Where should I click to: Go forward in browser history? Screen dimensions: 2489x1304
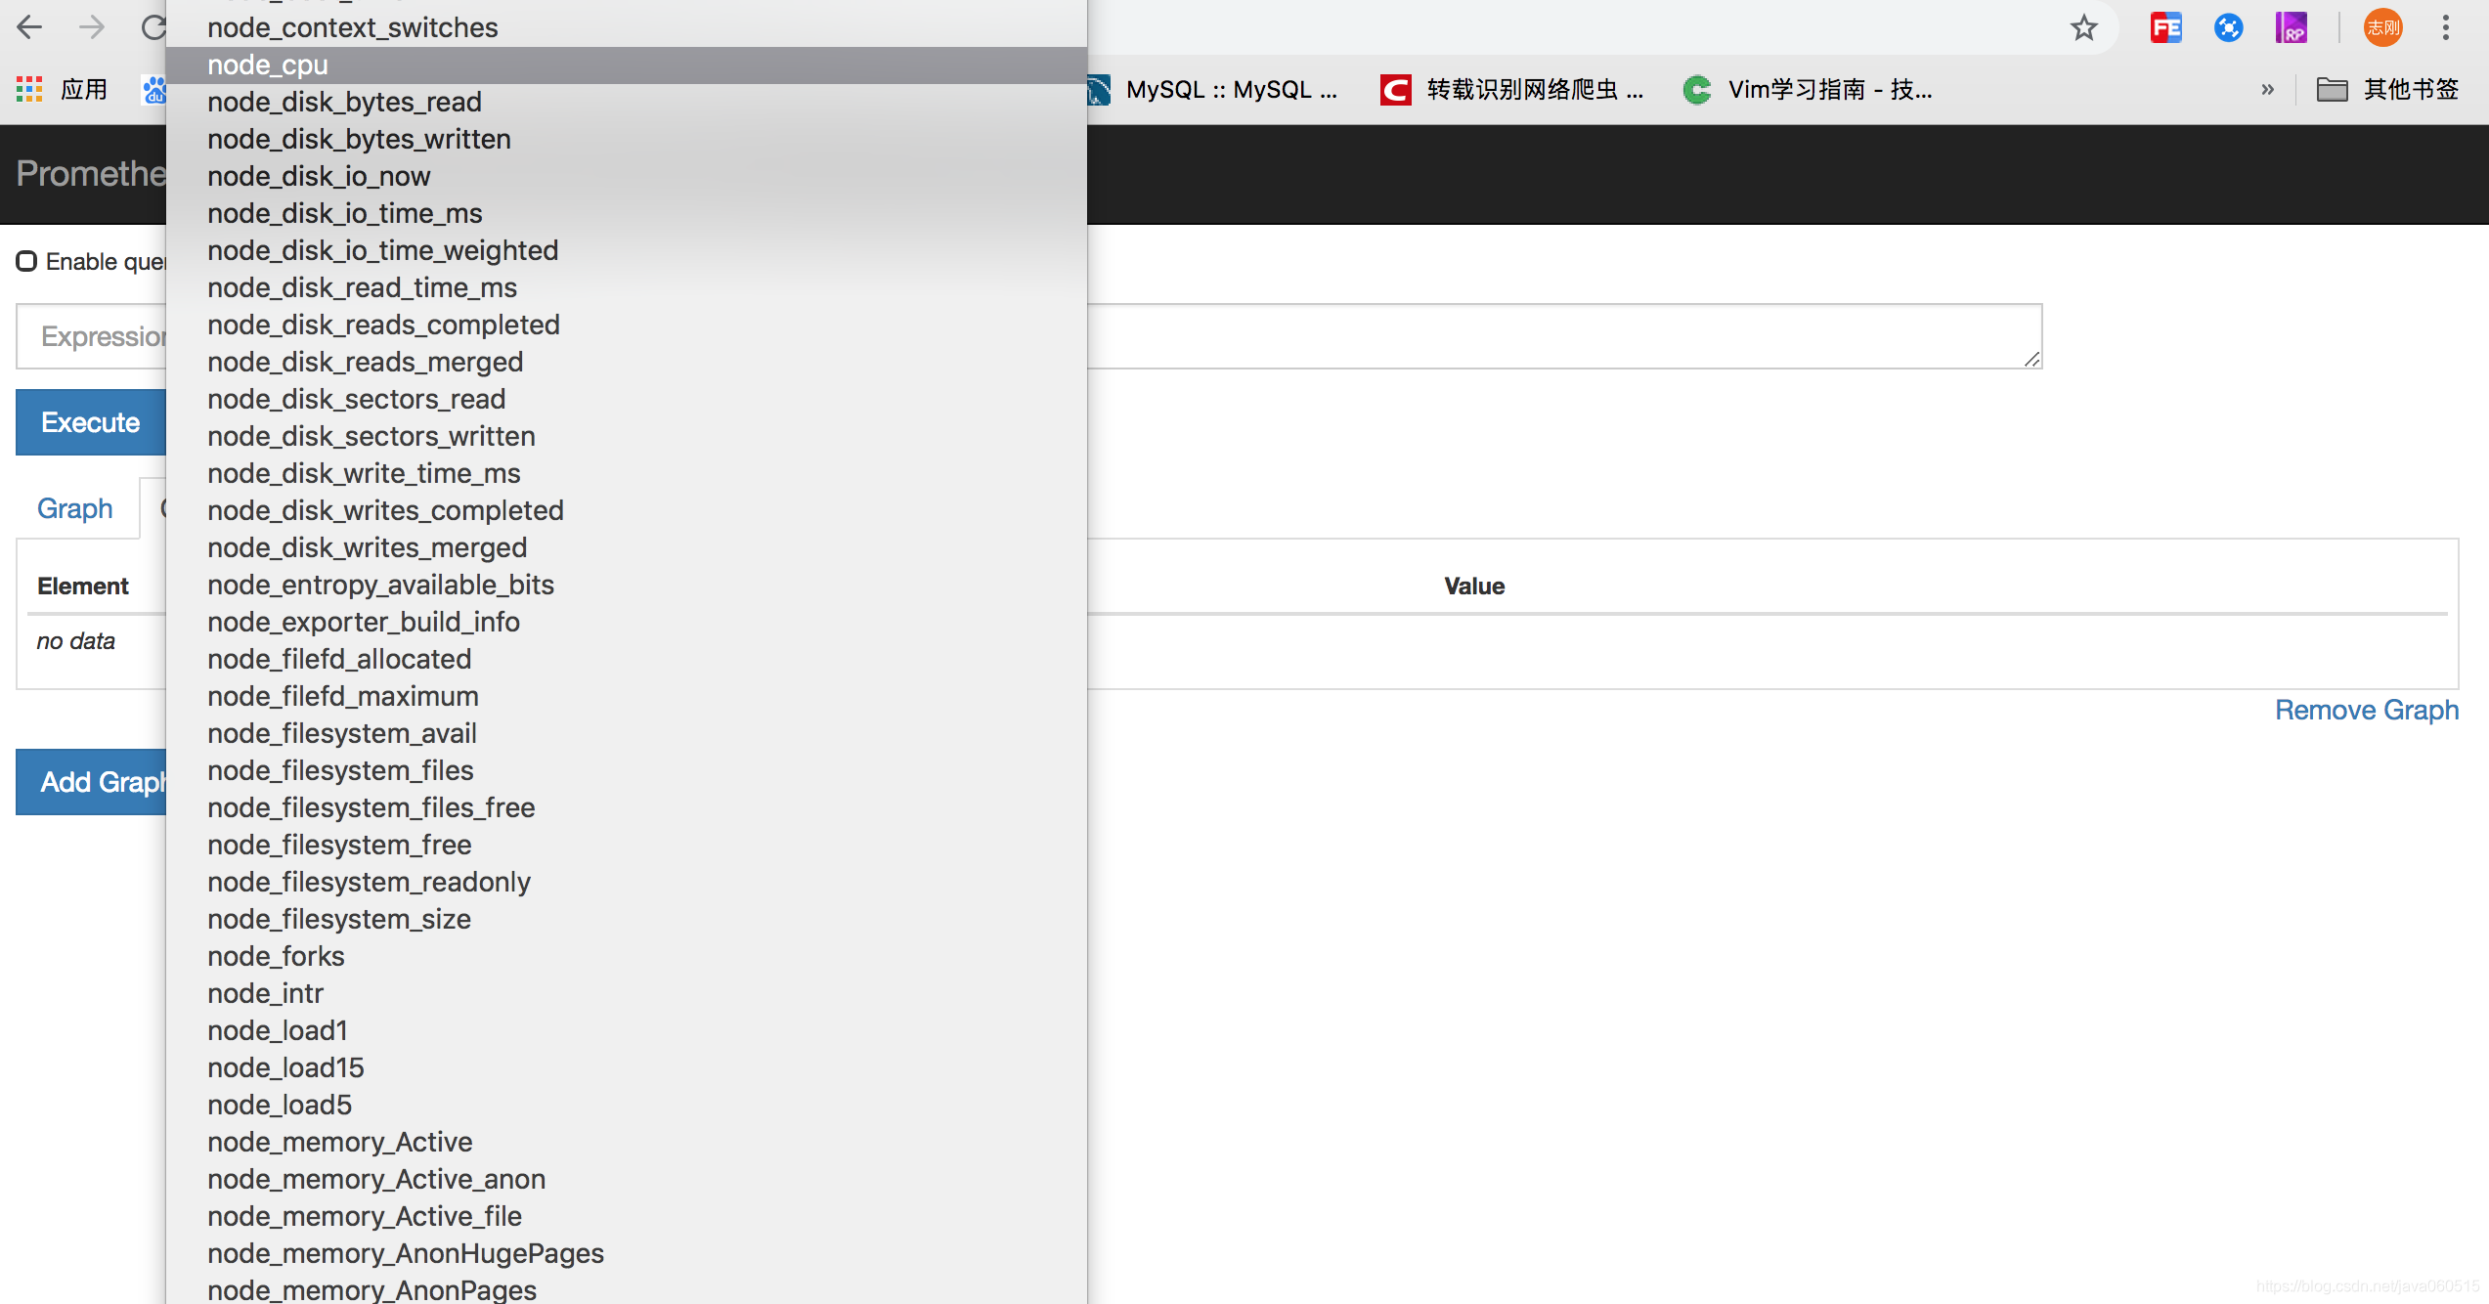(x=91, y=27)
